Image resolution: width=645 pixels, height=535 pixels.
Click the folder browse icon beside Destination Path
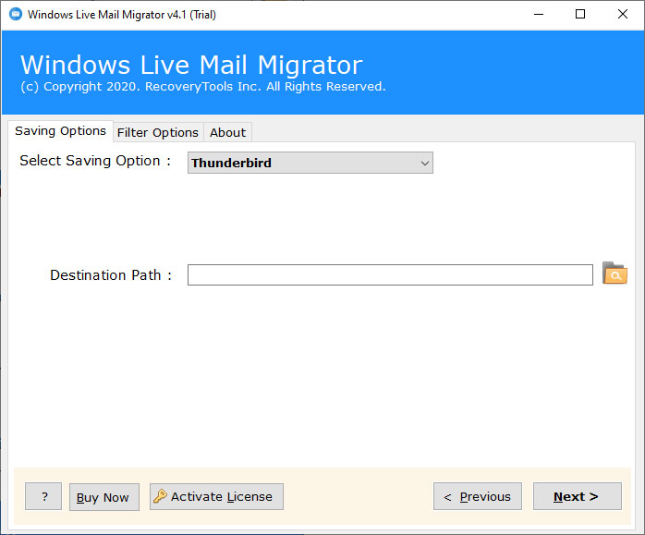click(x=614, y=274)
